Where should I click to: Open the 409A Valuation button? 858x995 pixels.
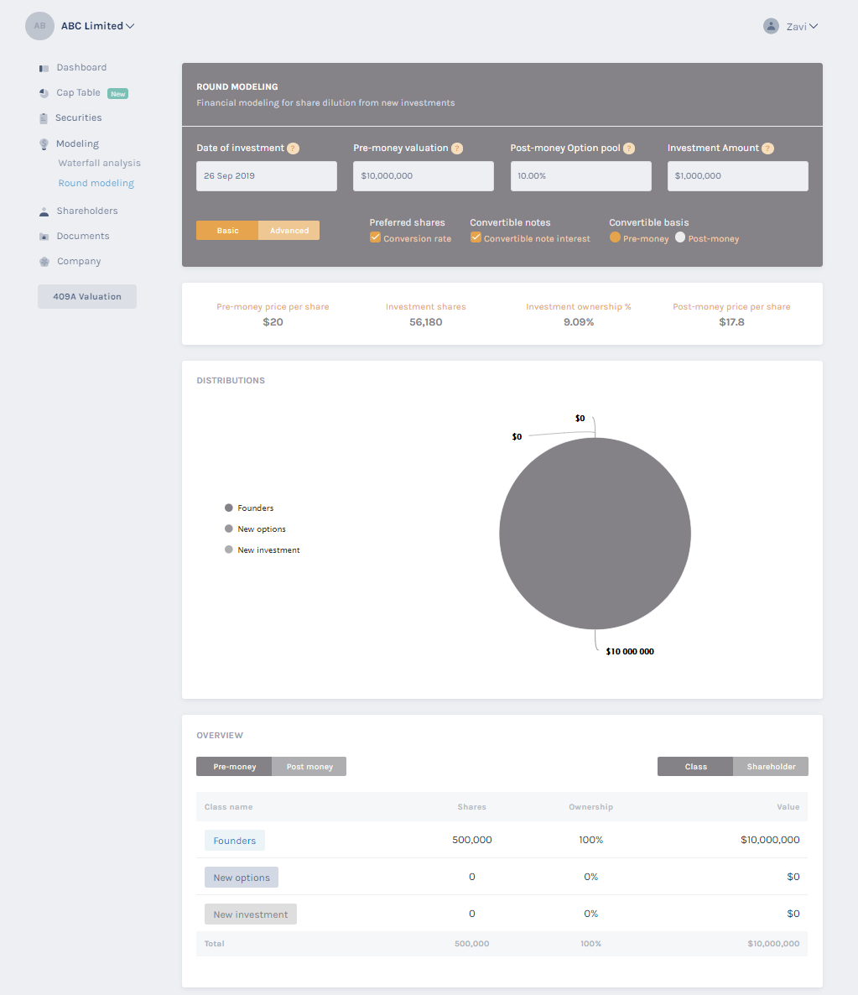click(87, 296)
